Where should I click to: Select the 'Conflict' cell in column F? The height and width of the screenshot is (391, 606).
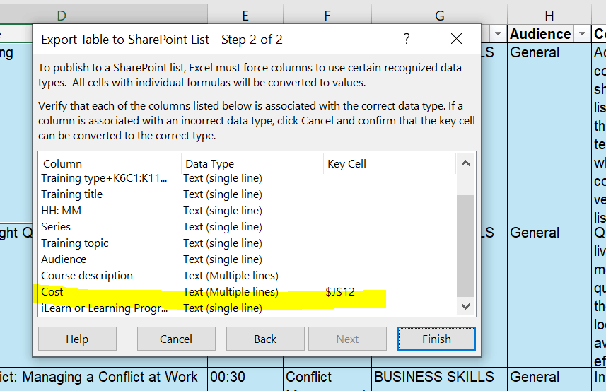pos(327,379)
